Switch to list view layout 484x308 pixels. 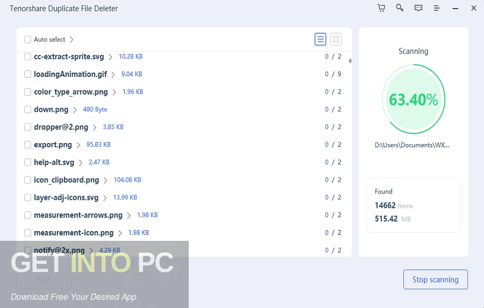click(321, 39)
